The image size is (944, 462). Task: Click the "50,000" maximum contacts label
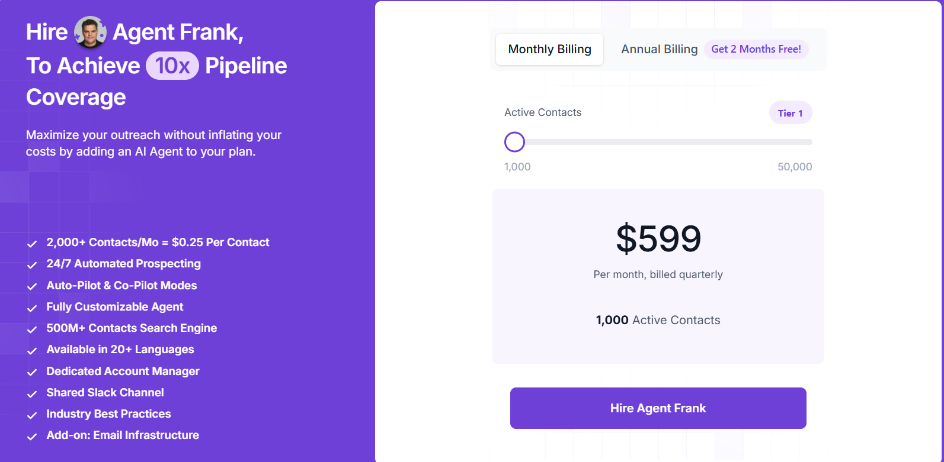point(795,166)
